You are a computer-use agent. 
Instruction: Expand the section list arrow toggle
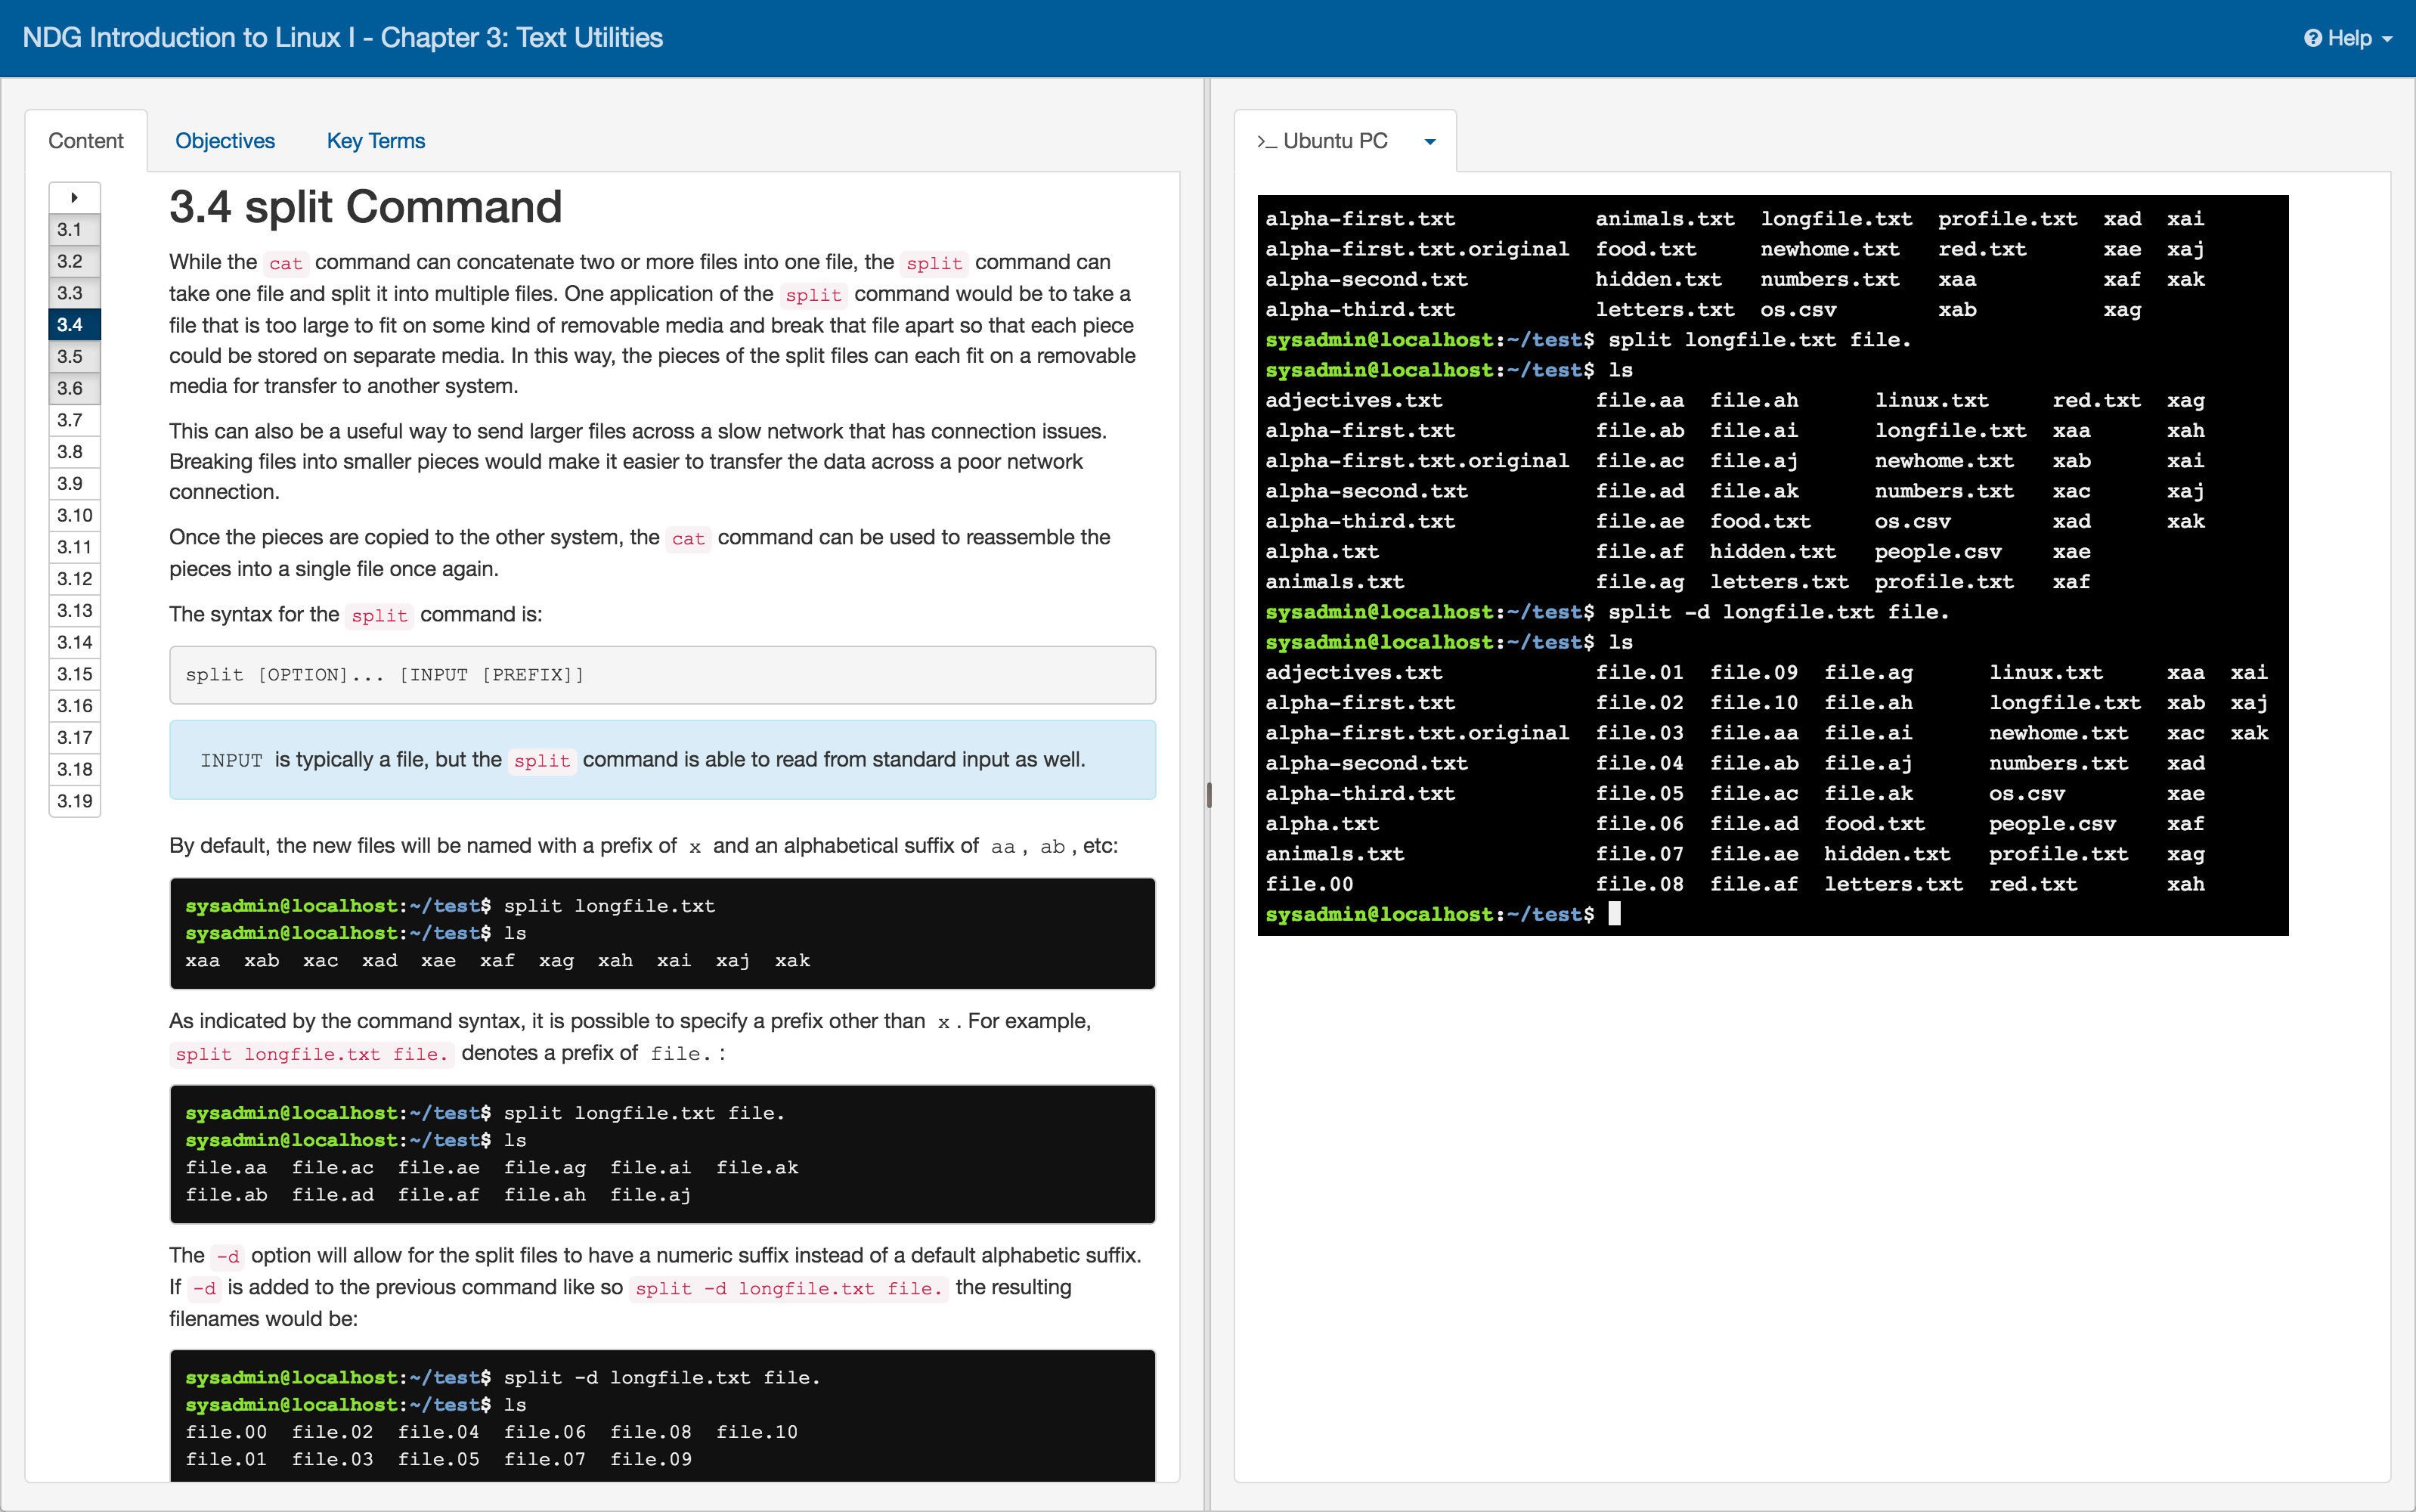(74, 197)
